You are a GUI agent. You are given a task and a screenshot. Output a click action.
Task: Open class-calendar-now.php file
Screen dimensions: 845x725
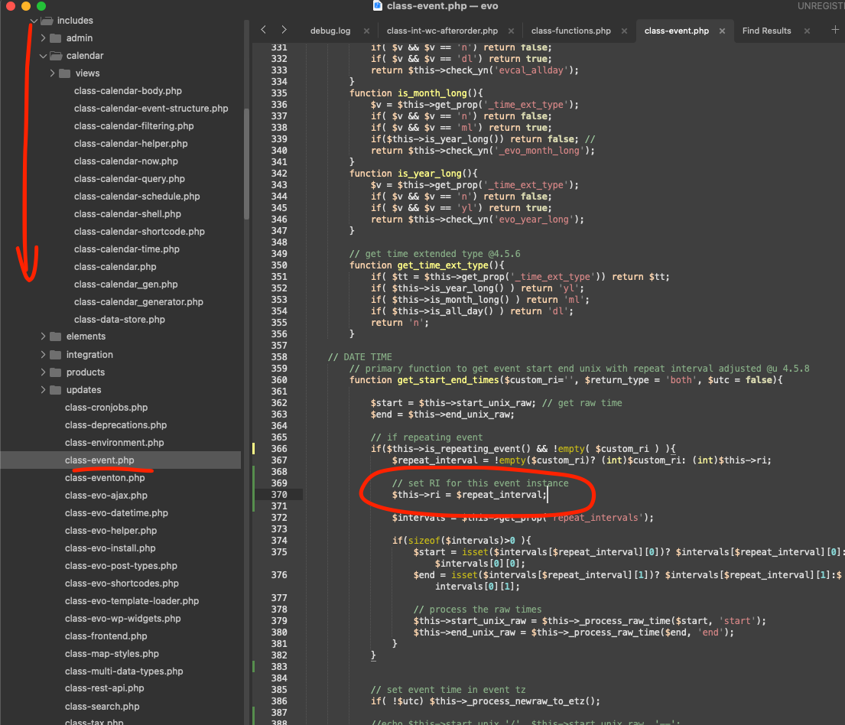click(x=126, y=161)
